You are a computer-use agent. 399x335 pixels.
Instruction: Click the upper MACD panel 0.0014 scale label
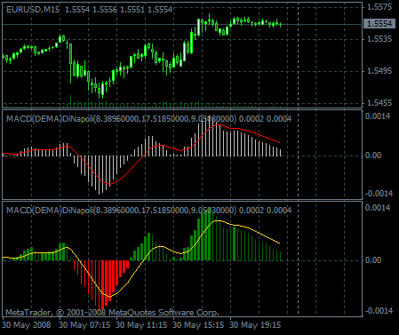(378, 116)
